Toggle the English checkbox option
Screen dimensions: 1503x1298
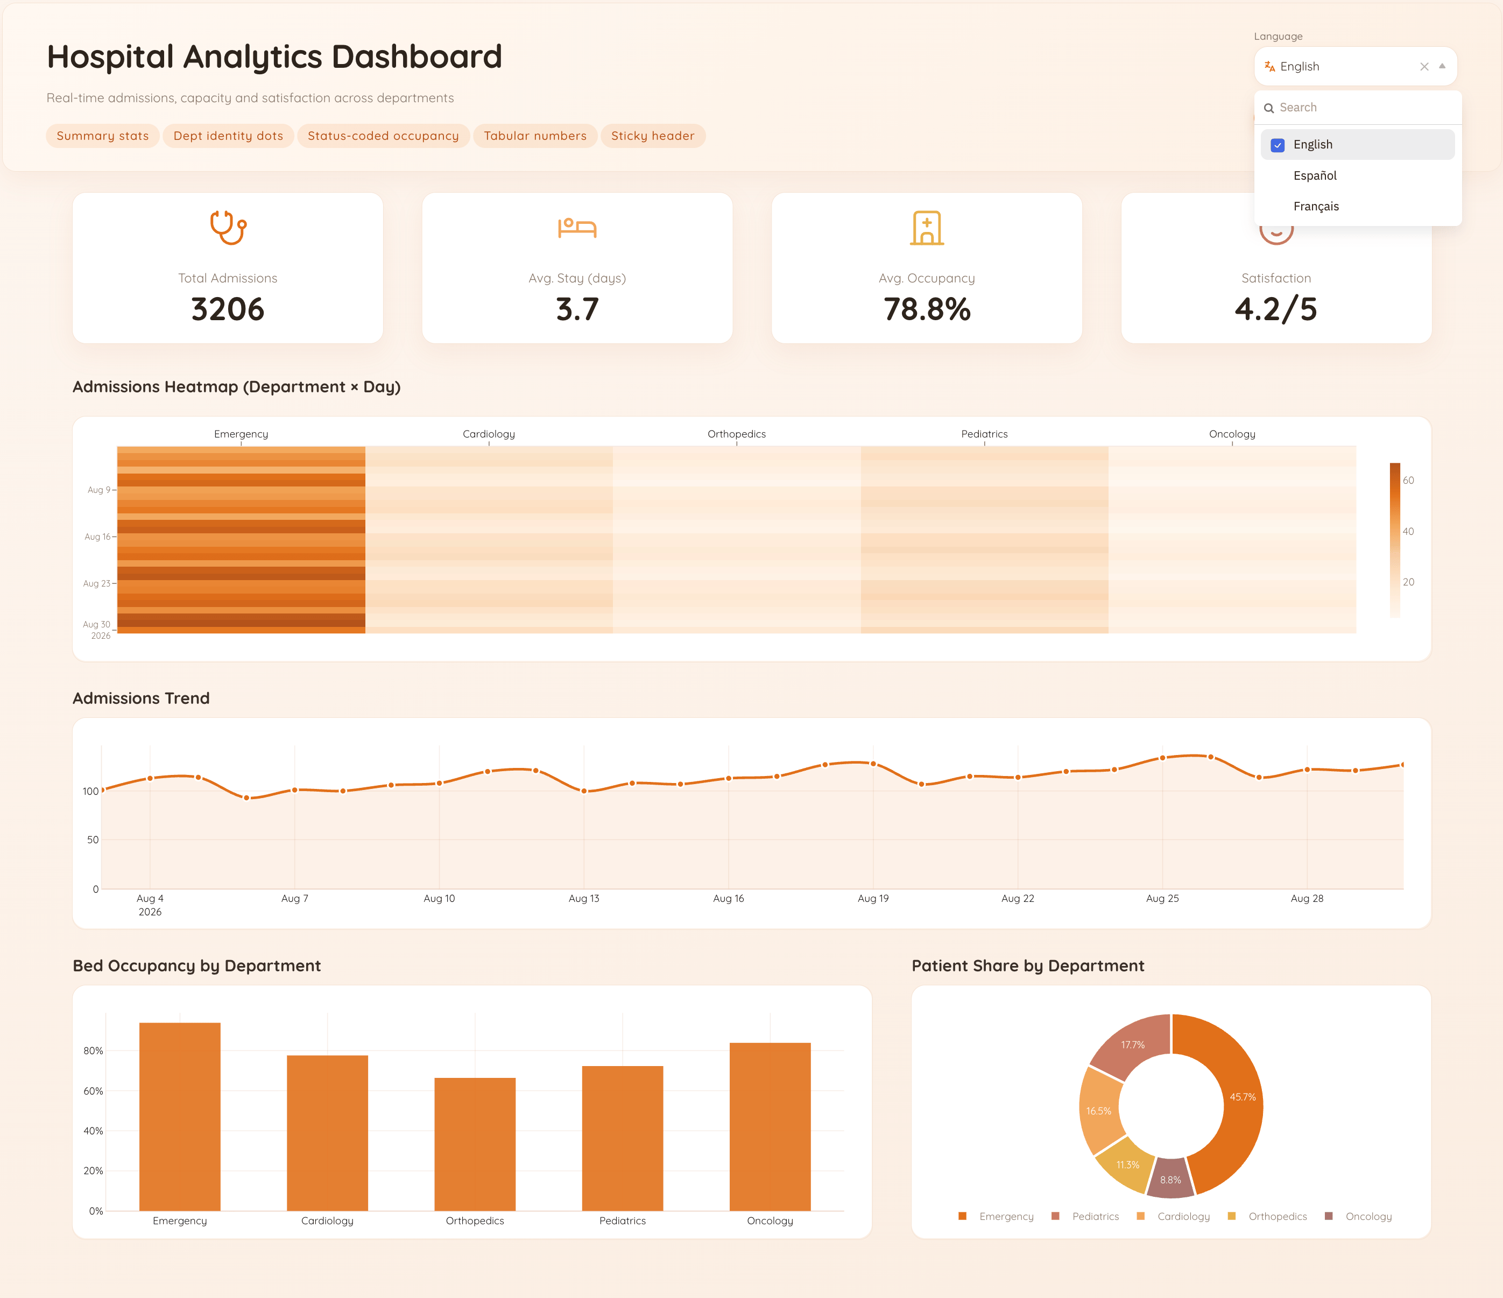[1278, 144]
